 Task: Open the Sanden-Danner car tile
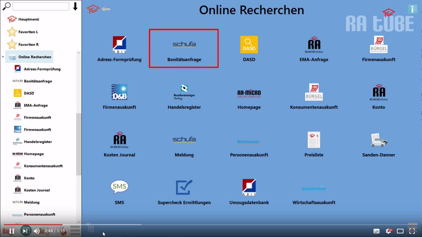pyautogui.click(x=379, y=144)
